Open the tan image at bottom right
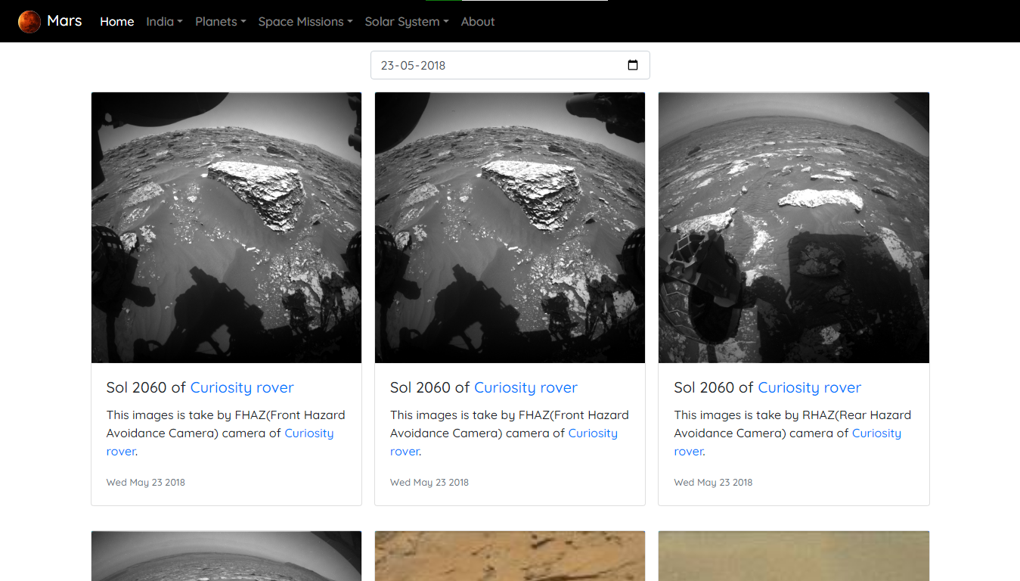1020x581 pixels. coord(794,556)
